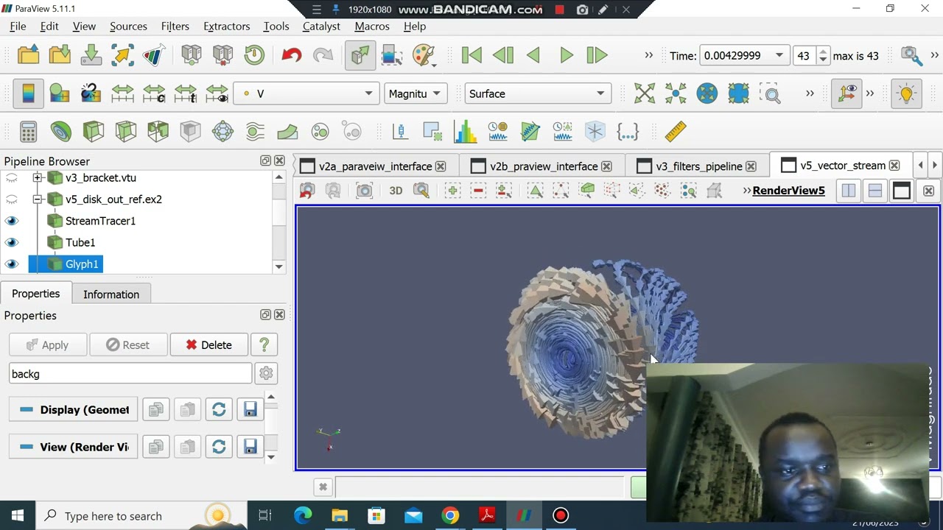Open the Extractors menu

226,26
